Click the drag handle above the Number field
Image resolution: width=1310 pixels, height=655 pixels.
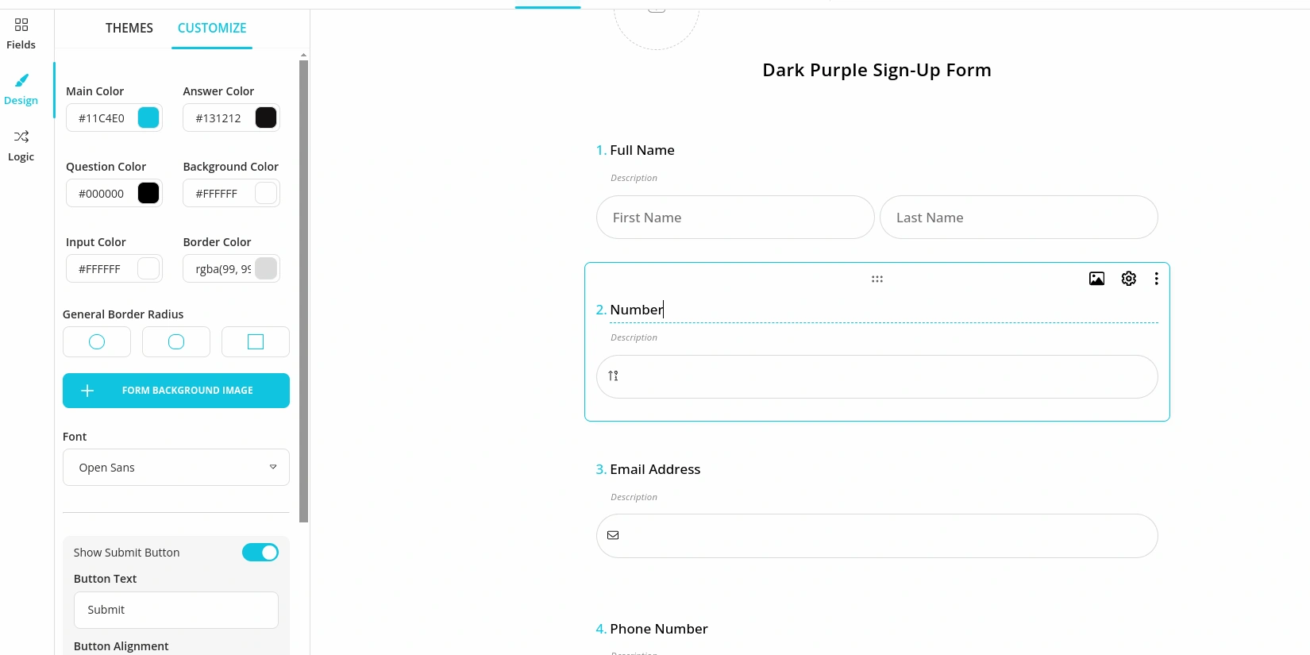click(x=877, y=279)
